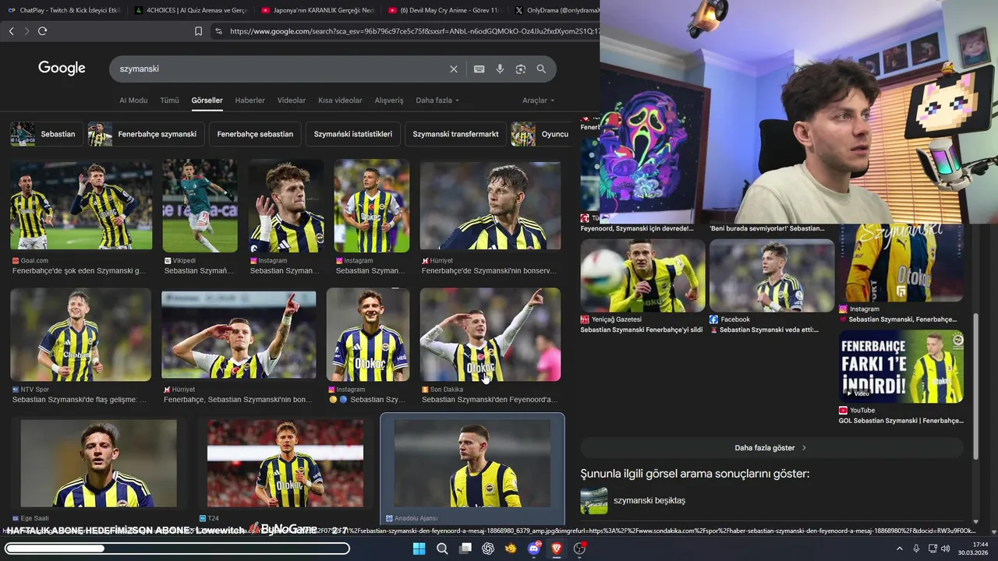This screenshot has width=998, height=561.
Task: Switch to the OnlyDrama X tab
Action: (x=557, y=11)
